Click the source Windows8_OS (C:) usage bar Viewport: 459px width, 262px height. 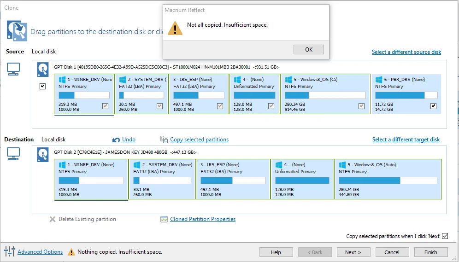(325, 95)
